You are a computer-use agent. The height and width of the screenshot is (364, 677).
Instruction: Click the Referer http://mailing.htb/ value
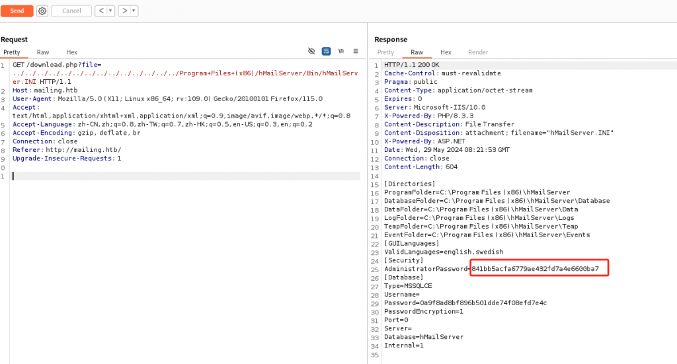click(83, 150)
